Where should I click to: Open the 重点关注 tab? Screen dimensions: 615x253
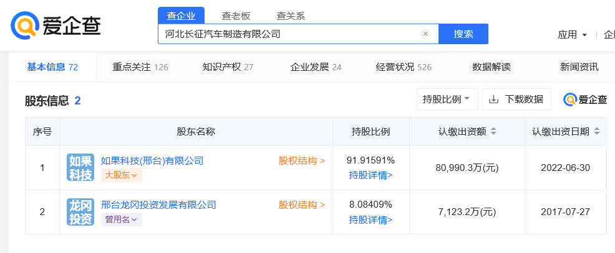(140, 67)
